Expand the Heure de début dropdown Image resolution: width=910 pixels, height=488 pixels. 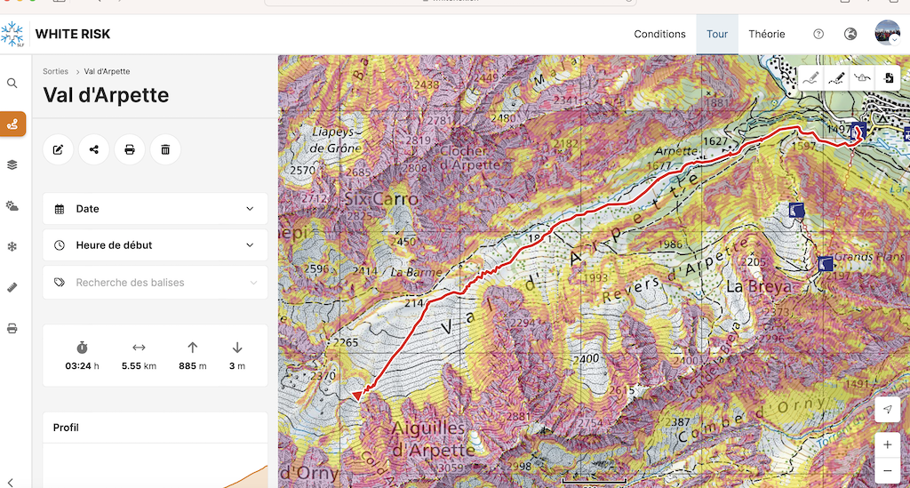coord(155,245)
